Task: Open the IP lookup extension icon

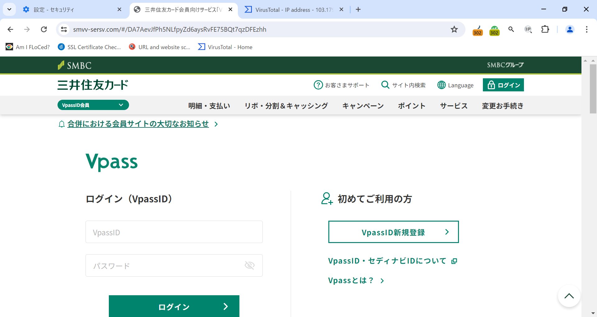Action: 528,29
